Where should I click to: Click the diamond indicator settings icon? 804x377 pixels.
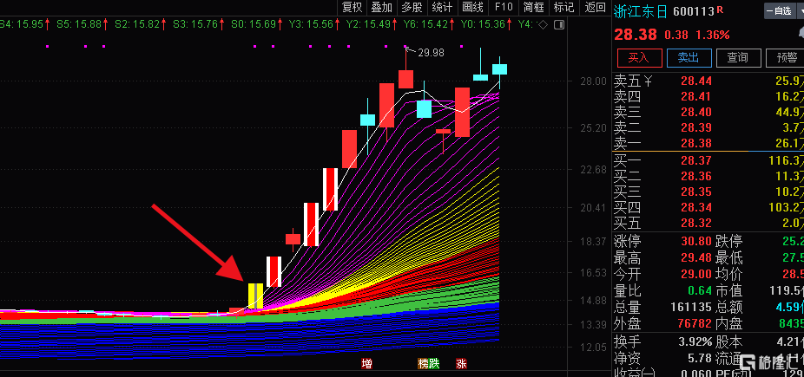tap(544, 24)
